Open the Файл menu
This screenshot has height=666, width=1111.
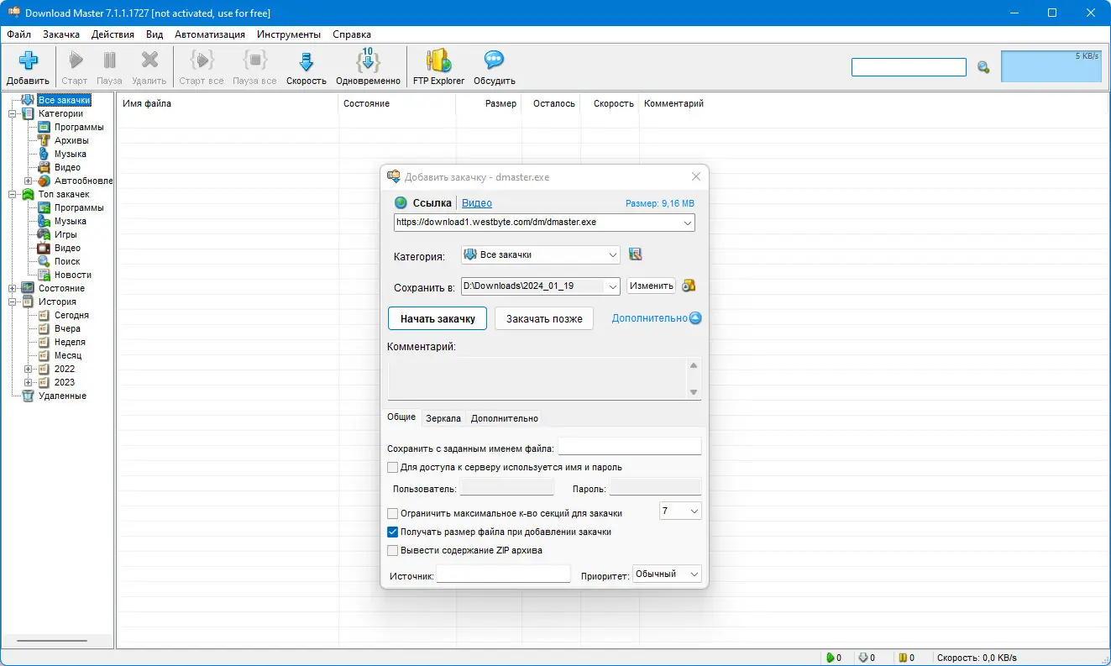(x=18, y=34)
